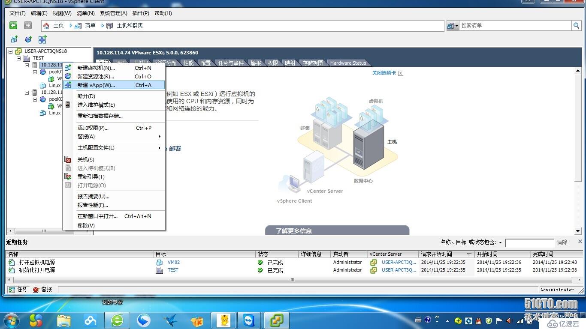Choose 报告摘要(U)... from context menu
The height and width of the screenshot is (329, 586).
(114, 196)
